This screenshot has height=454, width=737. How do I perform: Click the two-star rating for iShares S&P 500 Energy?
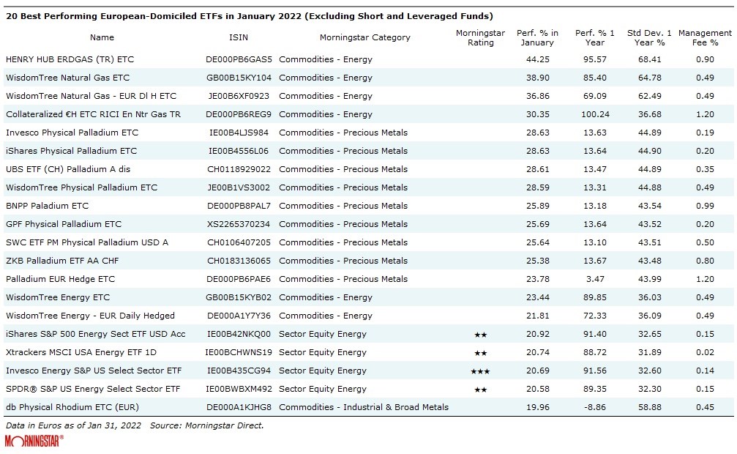coord(480,335)
